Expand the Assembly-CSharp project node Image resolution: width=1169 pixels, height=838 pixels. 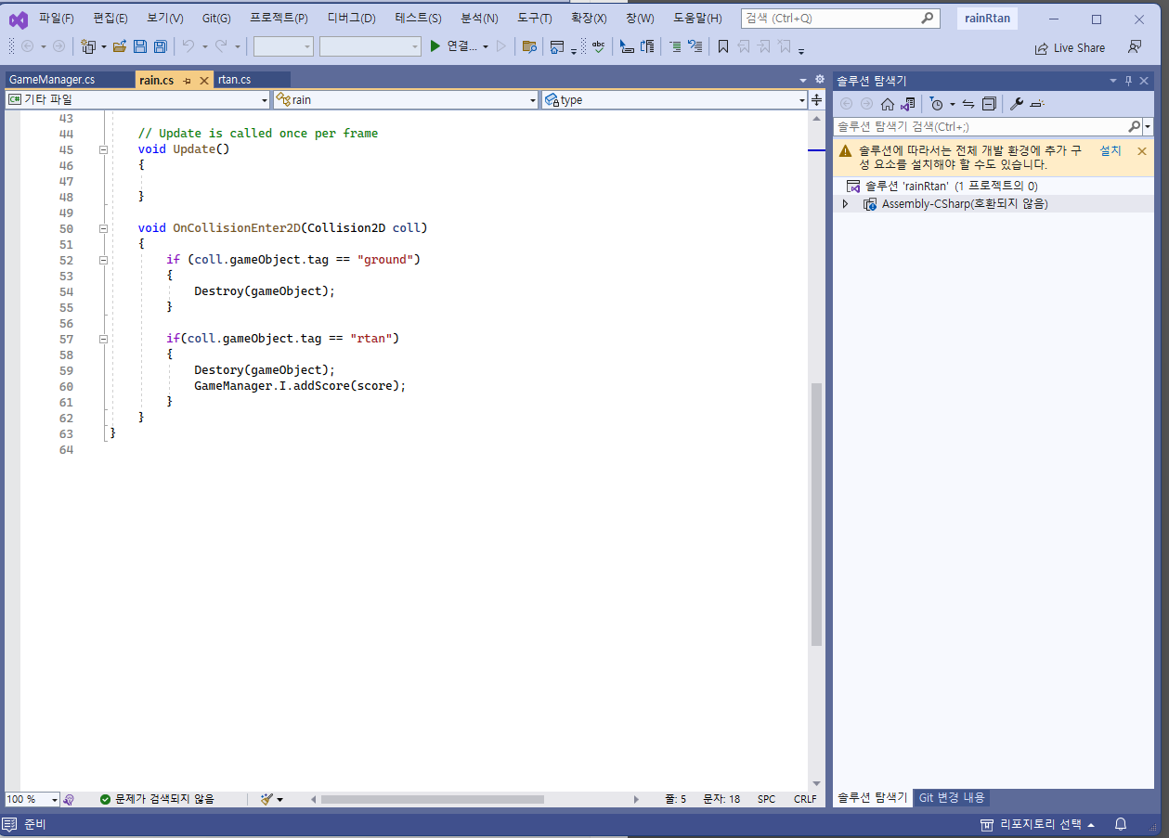845,204
